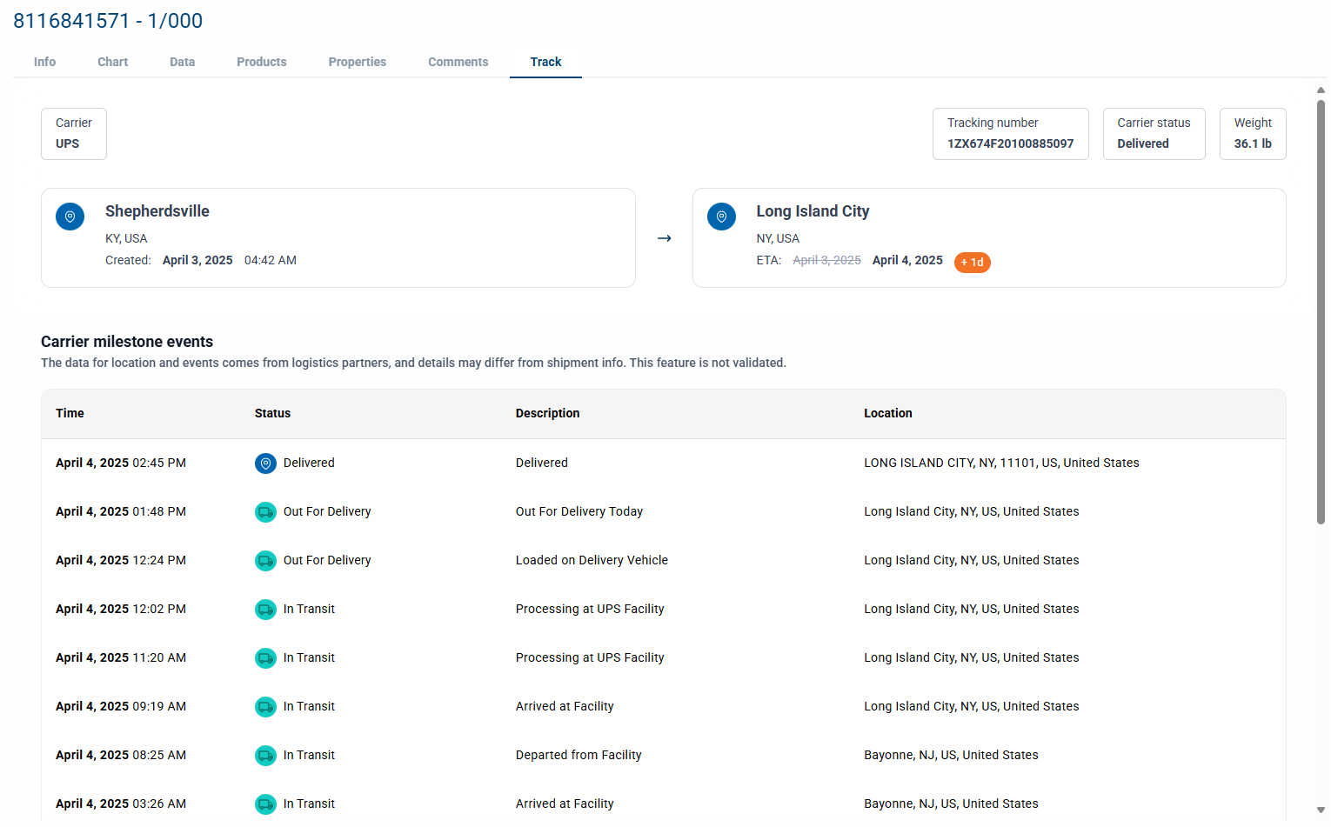
Task: Click truck icon for 12:02 PM In Transit
Action: (265, 610)
